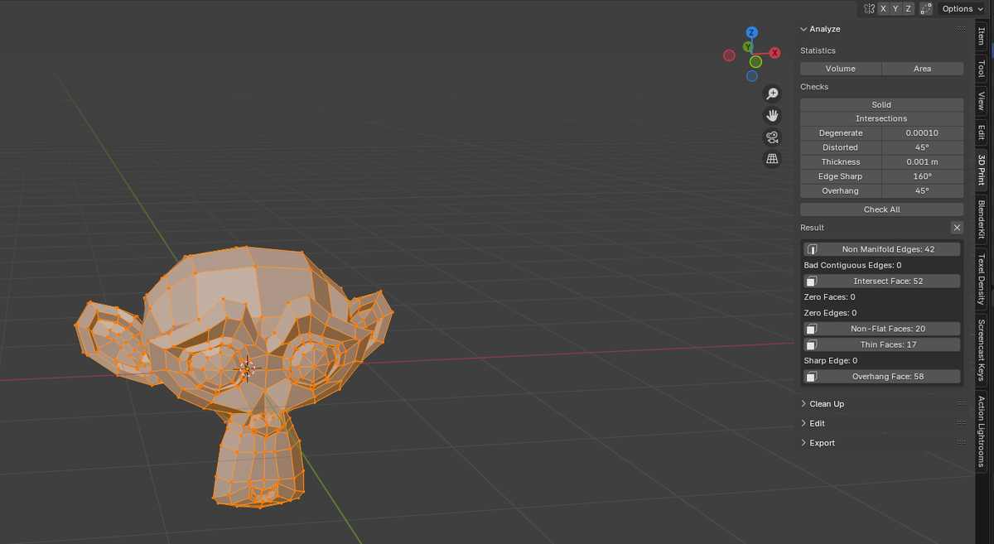This screenshot has height=544, width=994.
Task: Click the Edge Sharp 160° field
Action: pyautogui.click(x=923, y=176)
